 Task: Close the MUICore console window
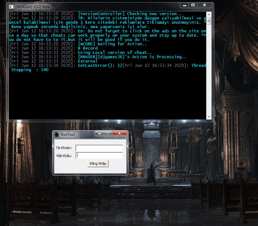204,5
